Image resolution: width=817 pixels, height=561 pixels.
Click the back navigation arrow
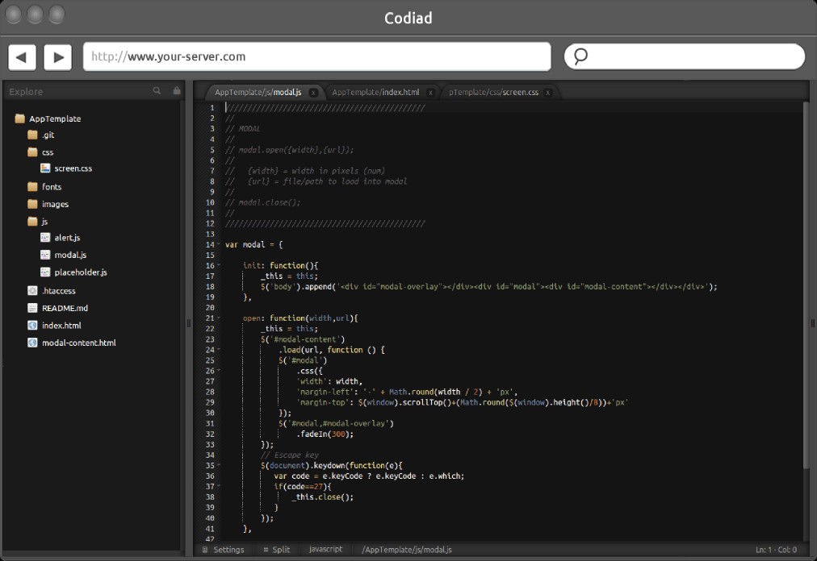(22, 56)
